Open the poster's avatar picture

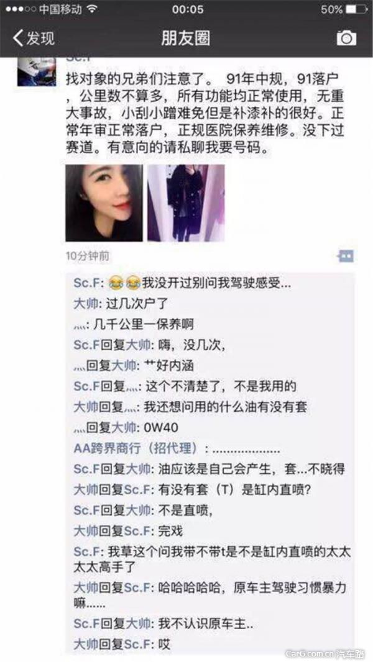pyautogui.click(x=36, y=71)
